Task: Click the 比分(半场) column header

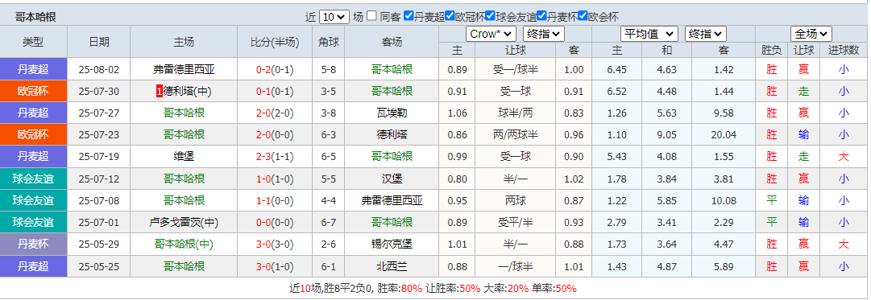Action: point(275,42)
